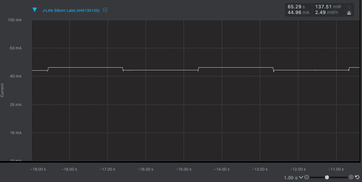Click the 25 mA axis tick label
Image resolution: width=362 pixels, height=182 pixels.
[16, 104]
